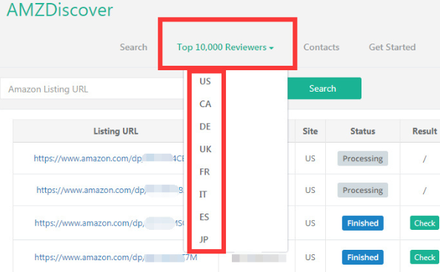Click Check button in last row

[x=424, y=257]
